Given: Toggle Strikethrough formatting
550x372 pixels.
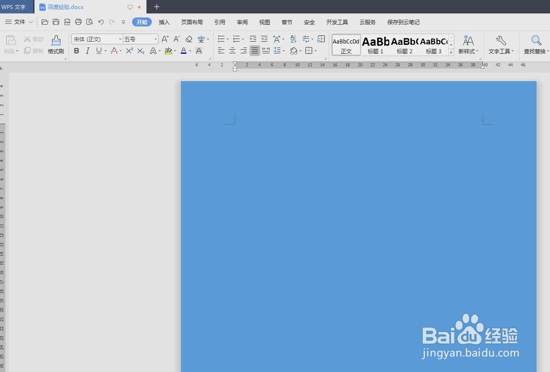Looking at the screenshot, I should point(114,51).
